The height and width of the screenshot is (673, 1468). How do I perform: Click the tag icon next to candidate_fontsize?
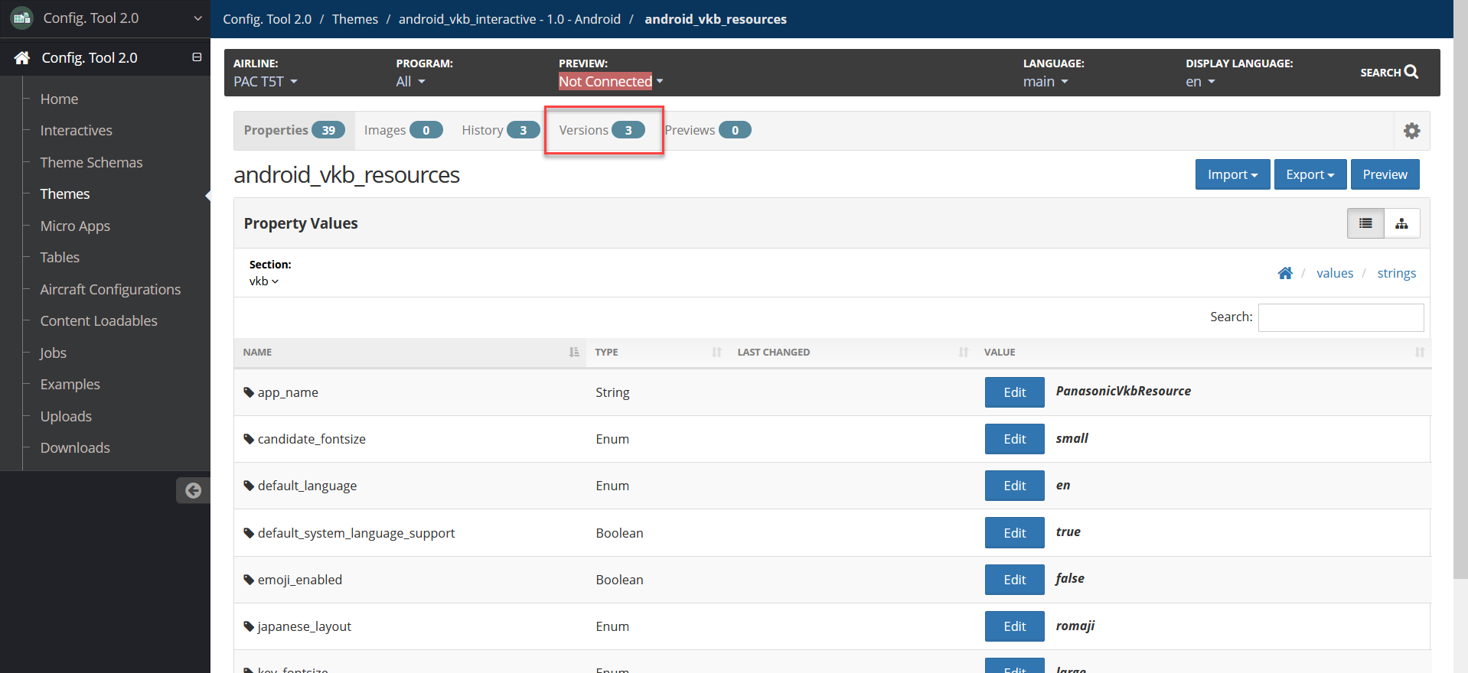pyautogui.click(x=249, y=439)
